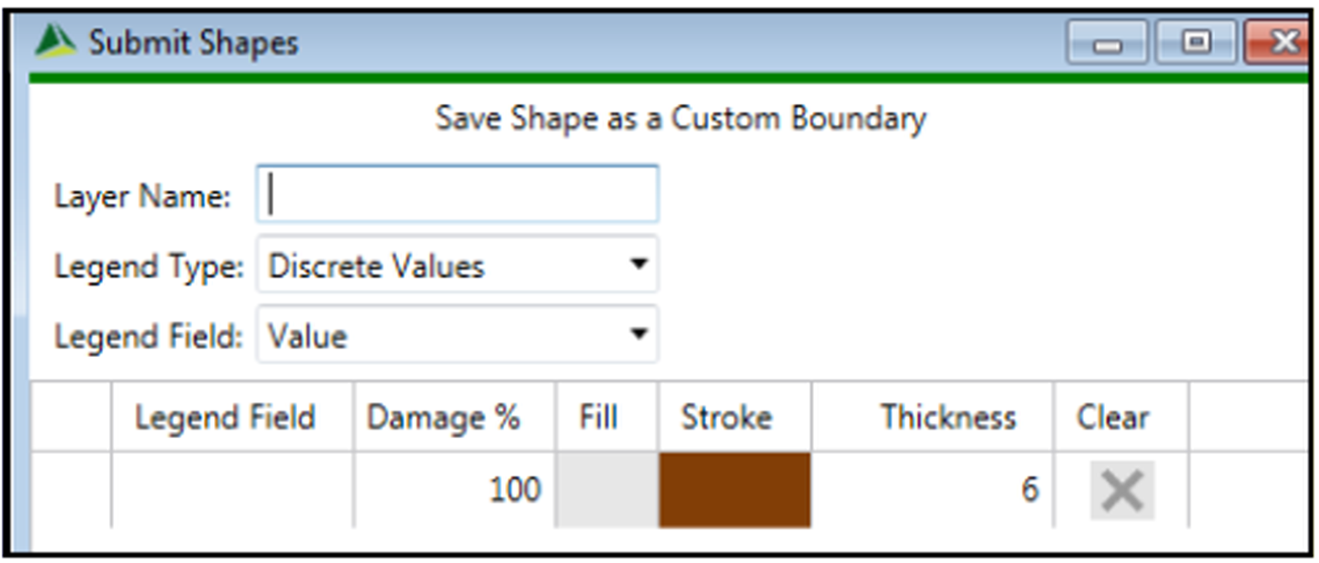Click the Fill column header
The image size is (1319, 563).
[598, 417]
